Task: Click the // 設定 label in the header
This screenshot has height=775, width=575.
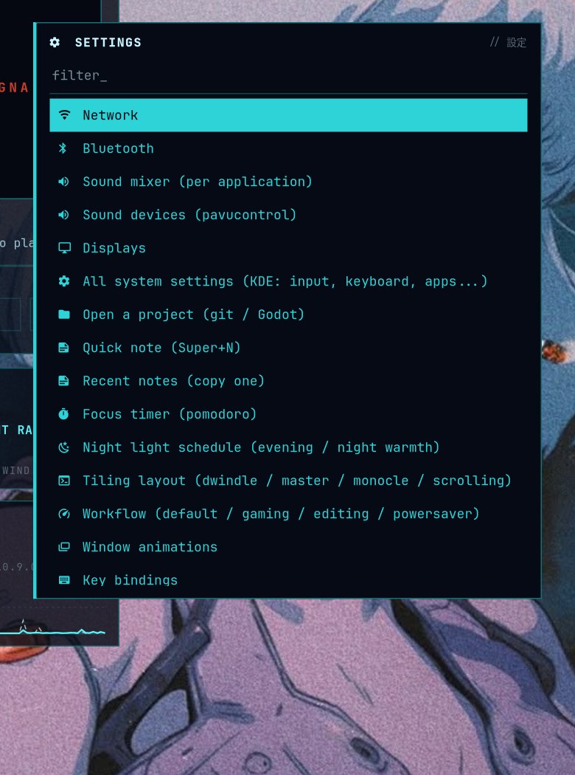Action: tap(509, 43)
